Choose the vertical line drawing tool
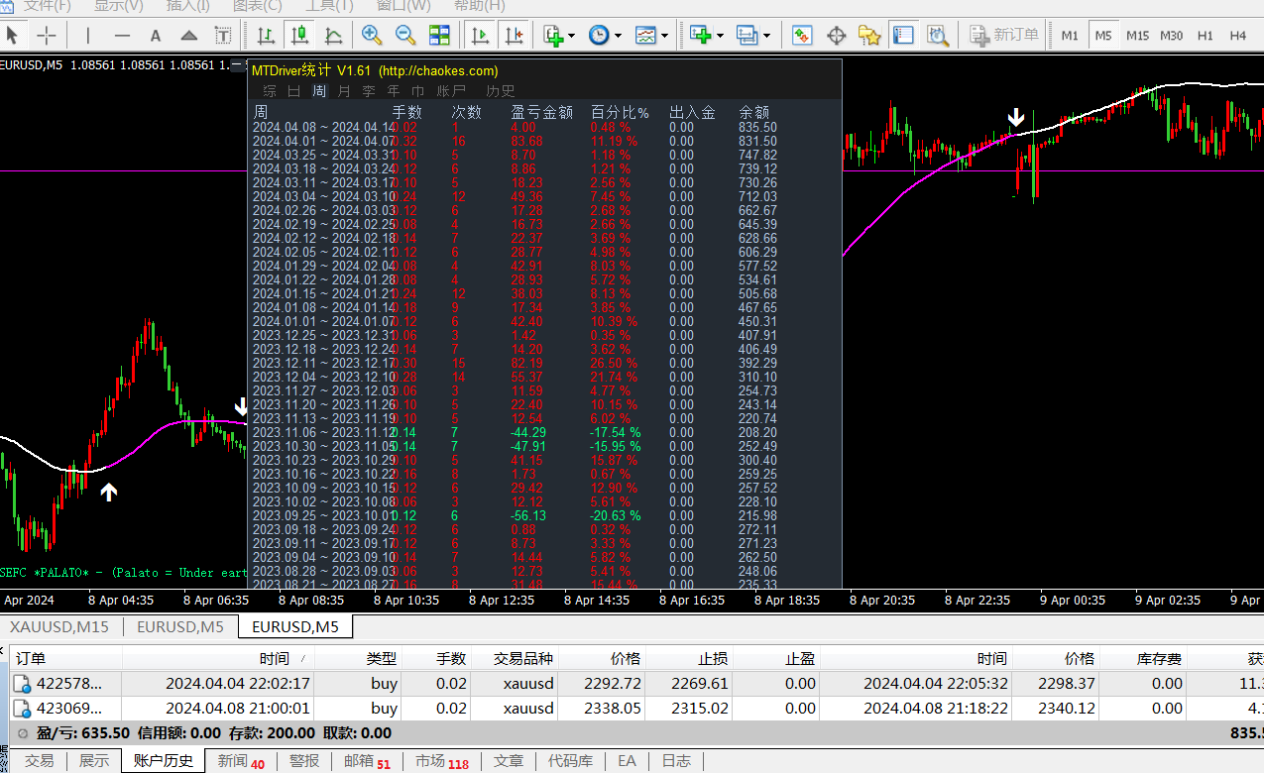 [x=87, y=36]
